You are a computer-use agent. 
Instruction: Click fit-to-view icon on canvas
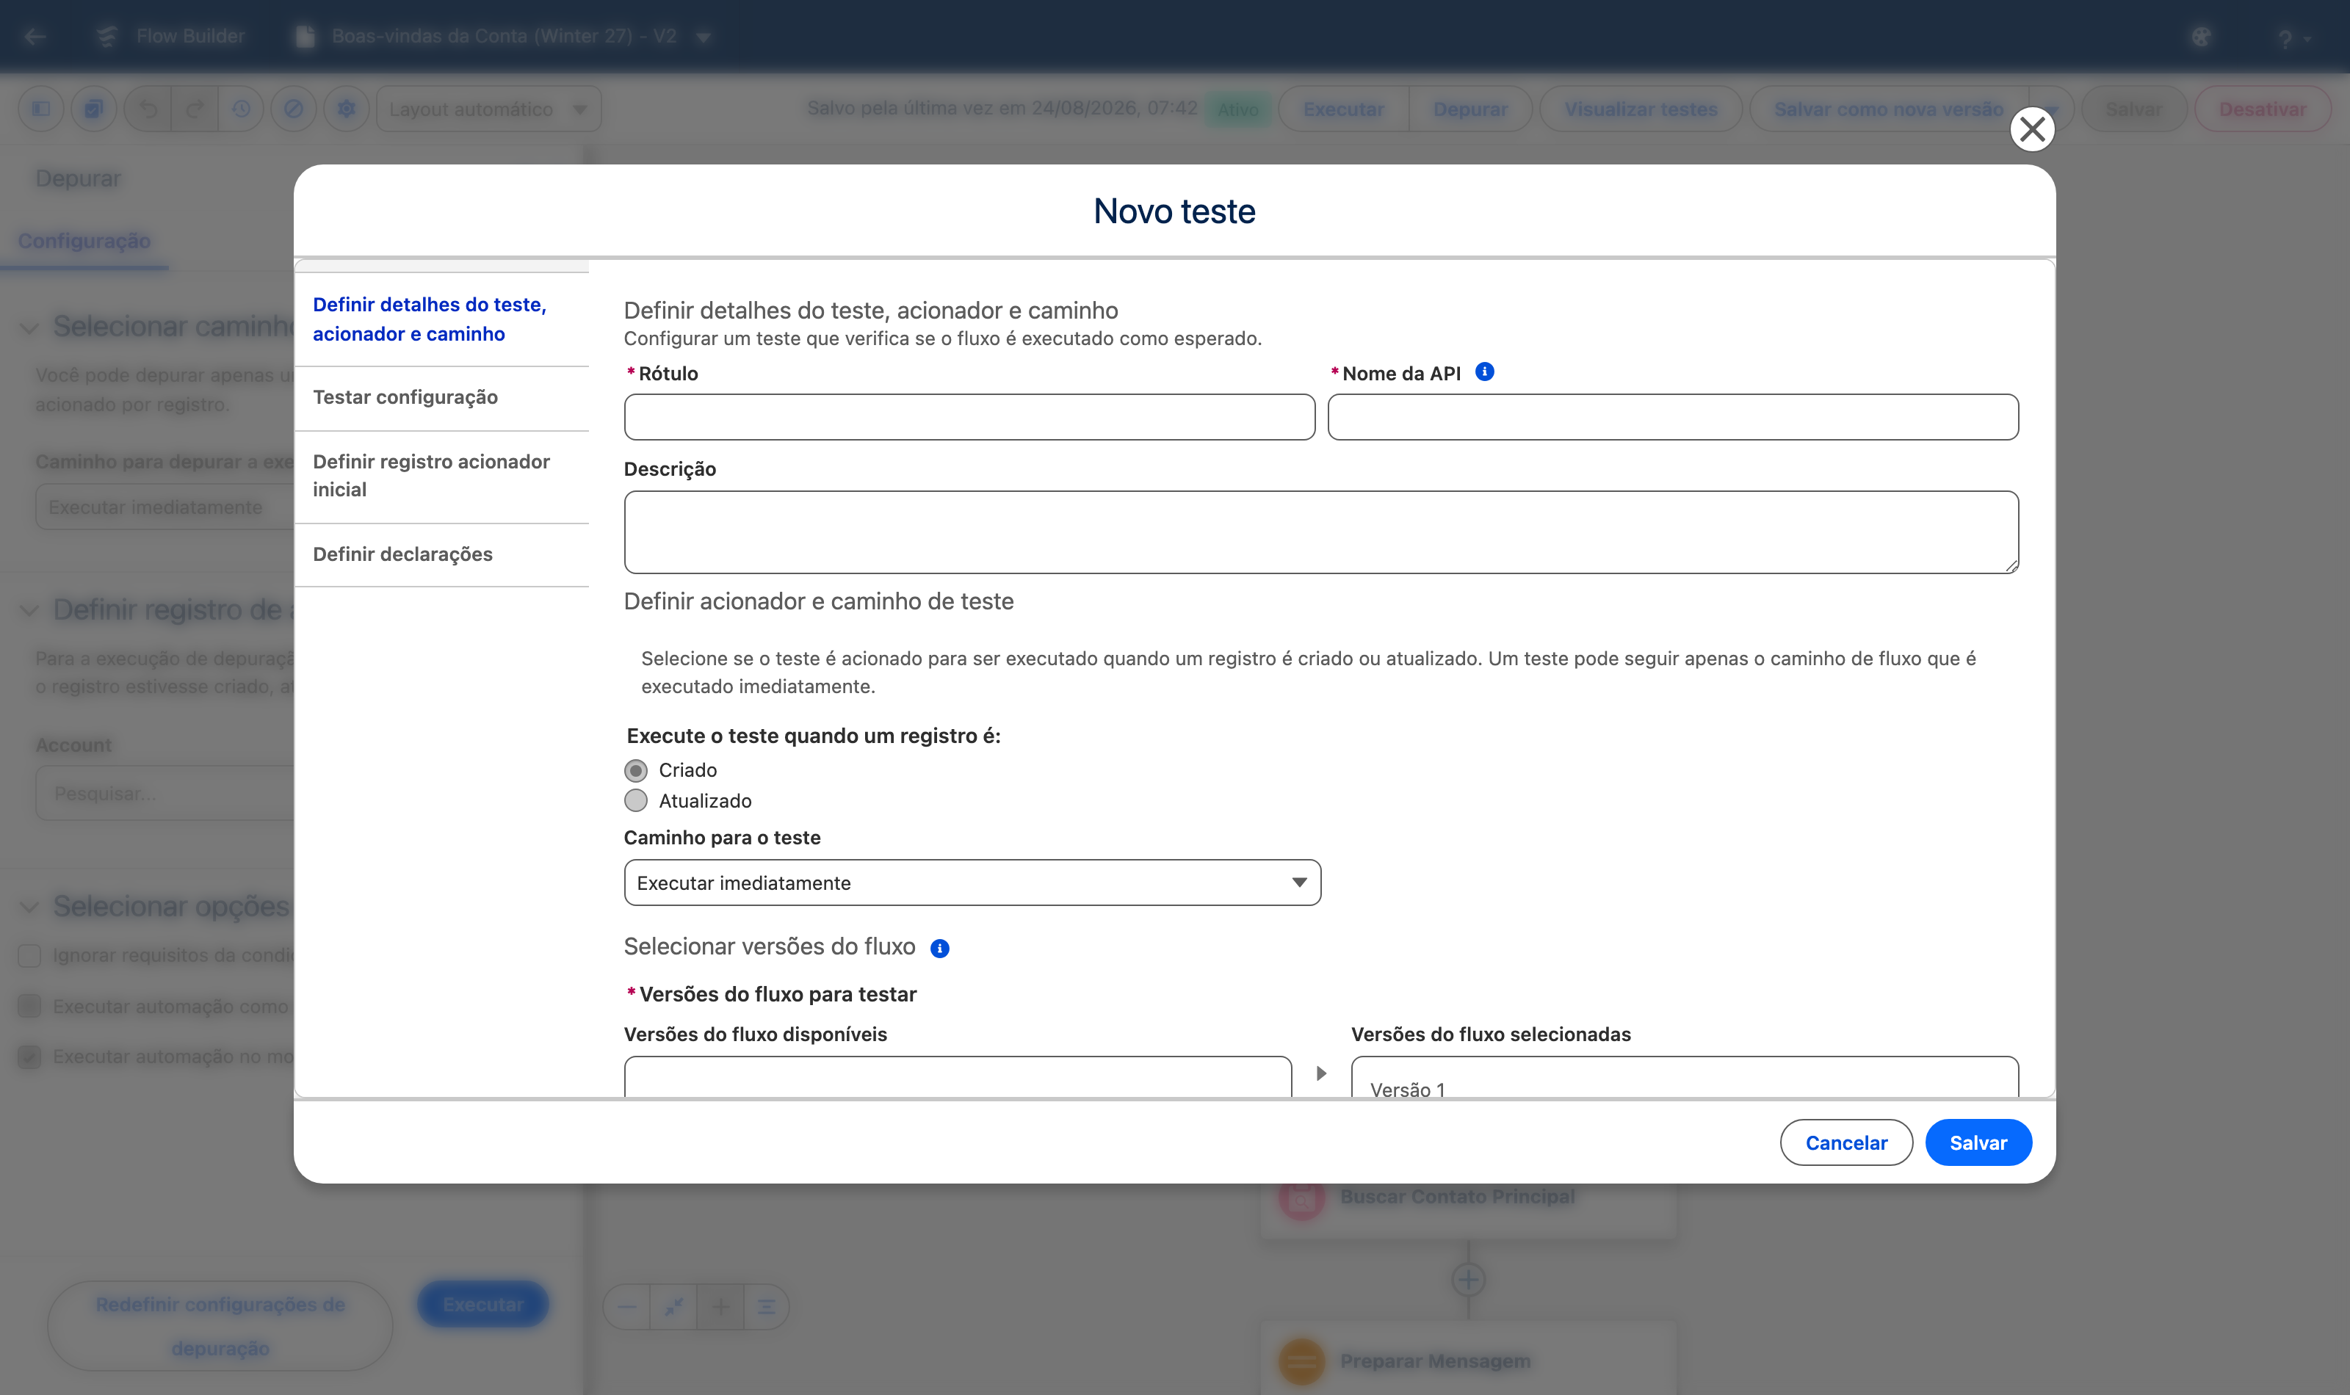point(674,1307)
